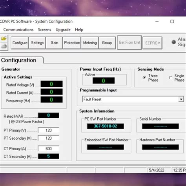The width and height of the screenshot is (186, 186).
Task: Click the Embedded SW Part Number field
Action: click(106, 147)
